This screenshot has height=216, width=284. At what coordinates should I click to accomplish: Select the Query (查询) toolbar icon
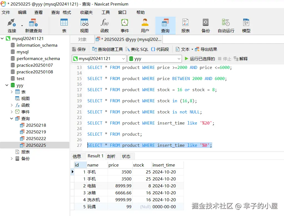point(165,25)
